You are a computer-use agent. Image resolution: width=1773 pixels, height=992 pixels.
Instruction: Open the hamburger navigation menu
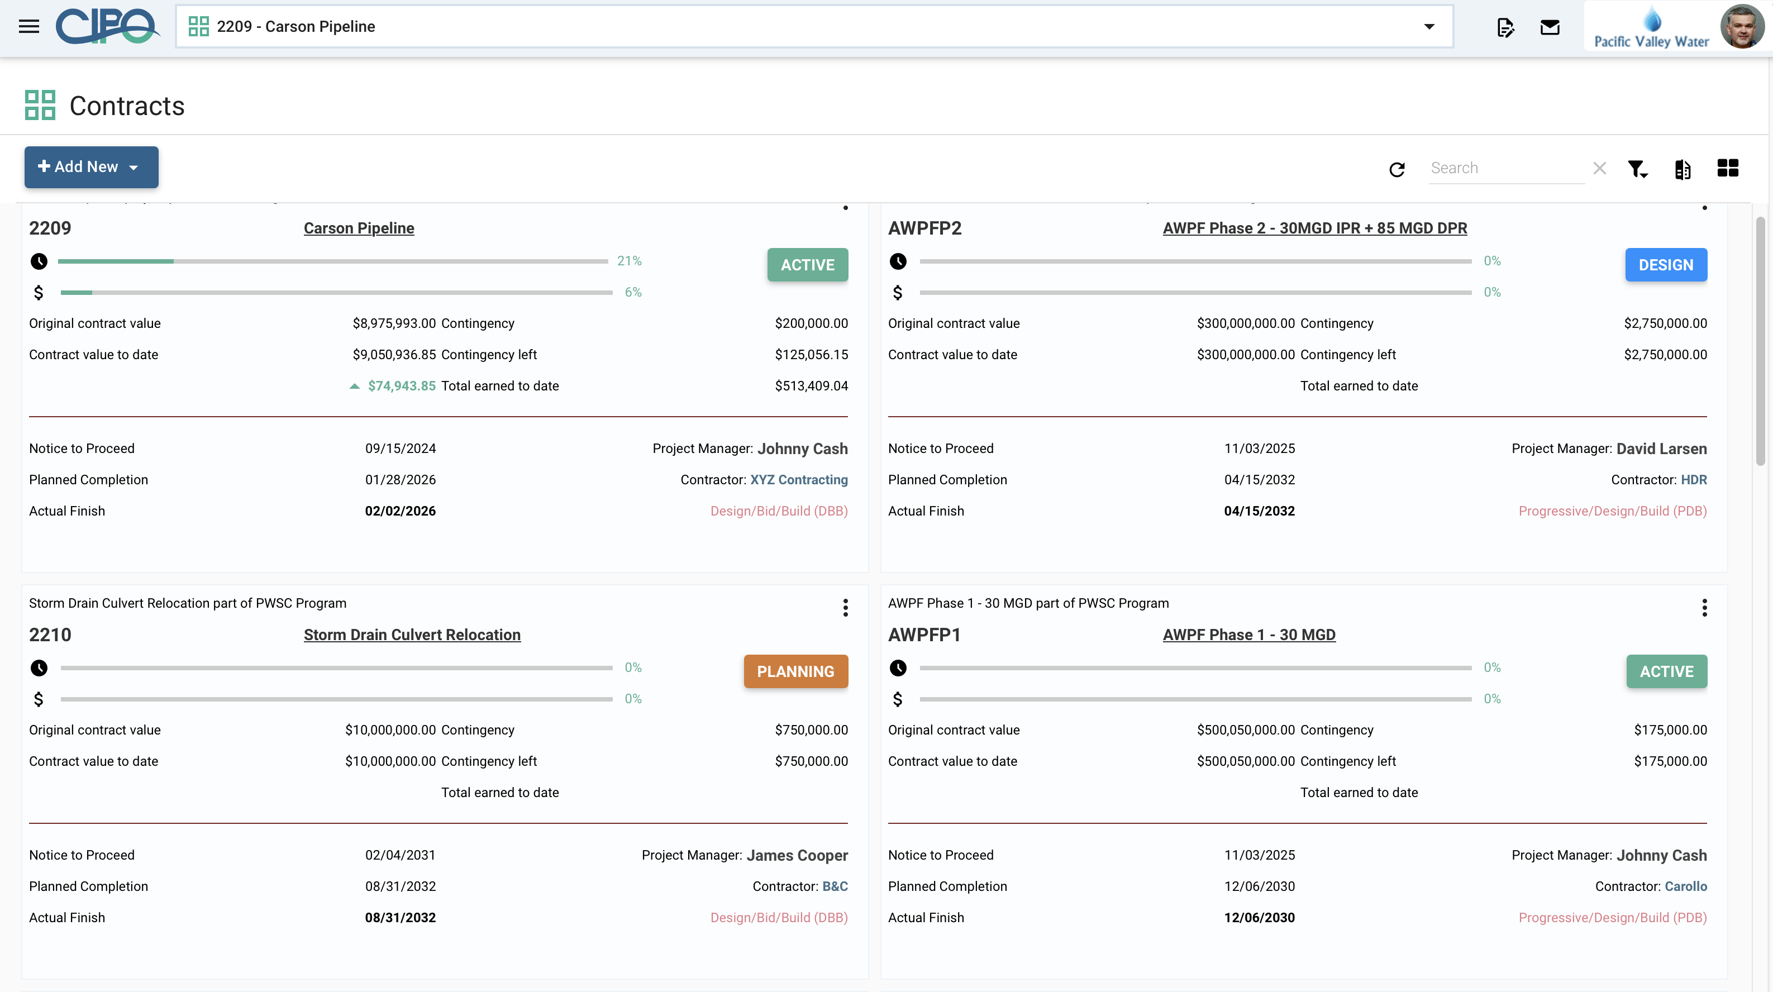(29, 27)
